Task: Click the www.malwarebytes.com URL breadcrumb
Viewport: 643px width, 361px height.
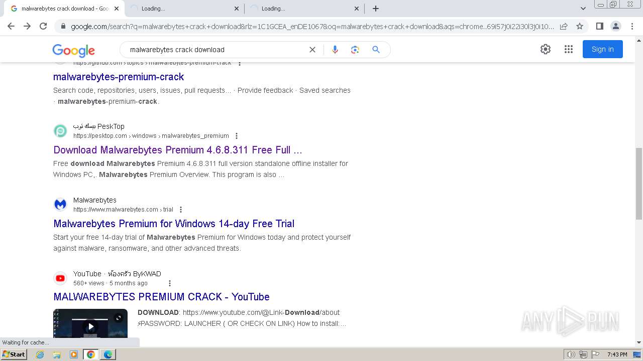Action: coord(123,210)
